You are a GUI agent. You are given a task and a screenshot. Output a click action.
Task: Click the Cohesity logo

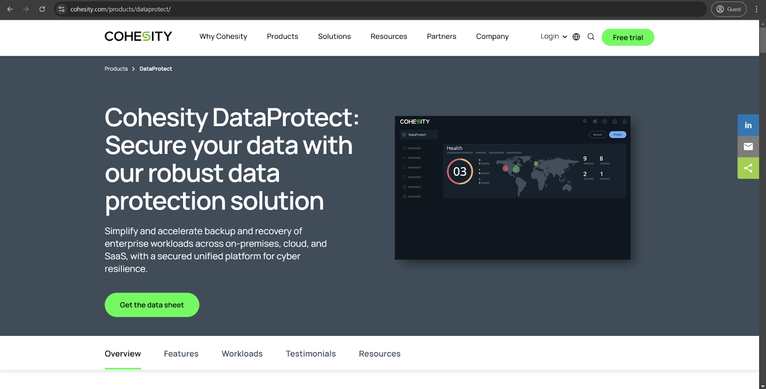tap(138, 36)
